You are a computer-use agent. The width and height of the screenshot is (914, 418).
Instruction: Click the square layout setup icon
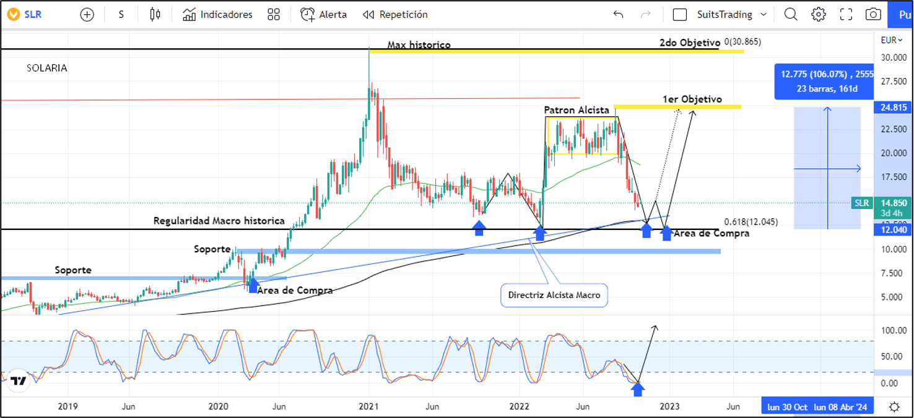pyautogui.click(x=679, y=14)
